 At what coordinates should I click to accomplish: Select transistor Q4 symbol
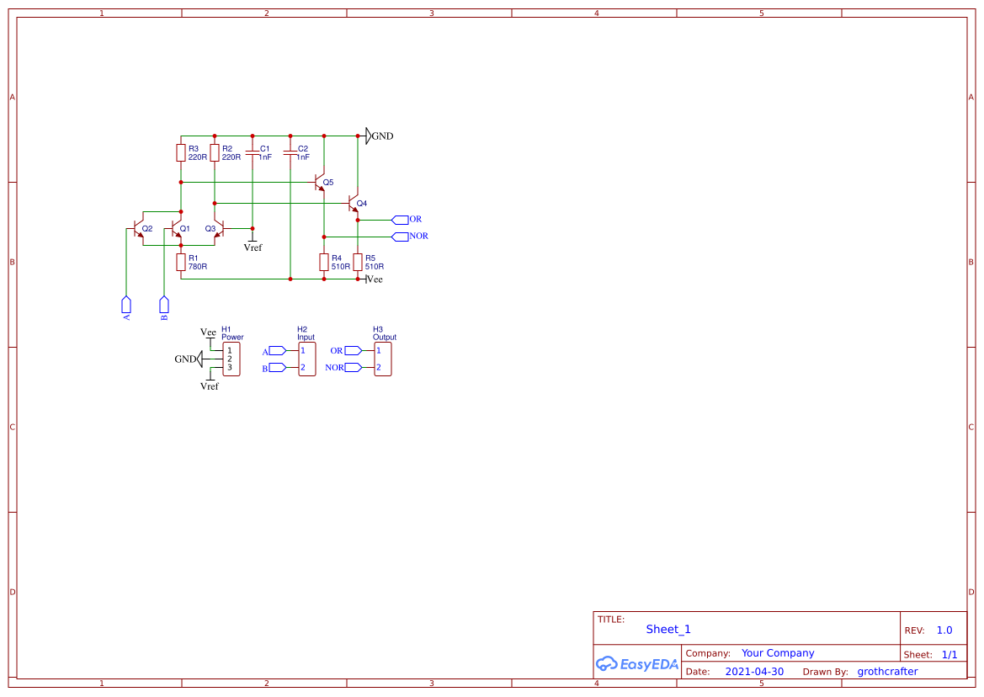(354, 203)
